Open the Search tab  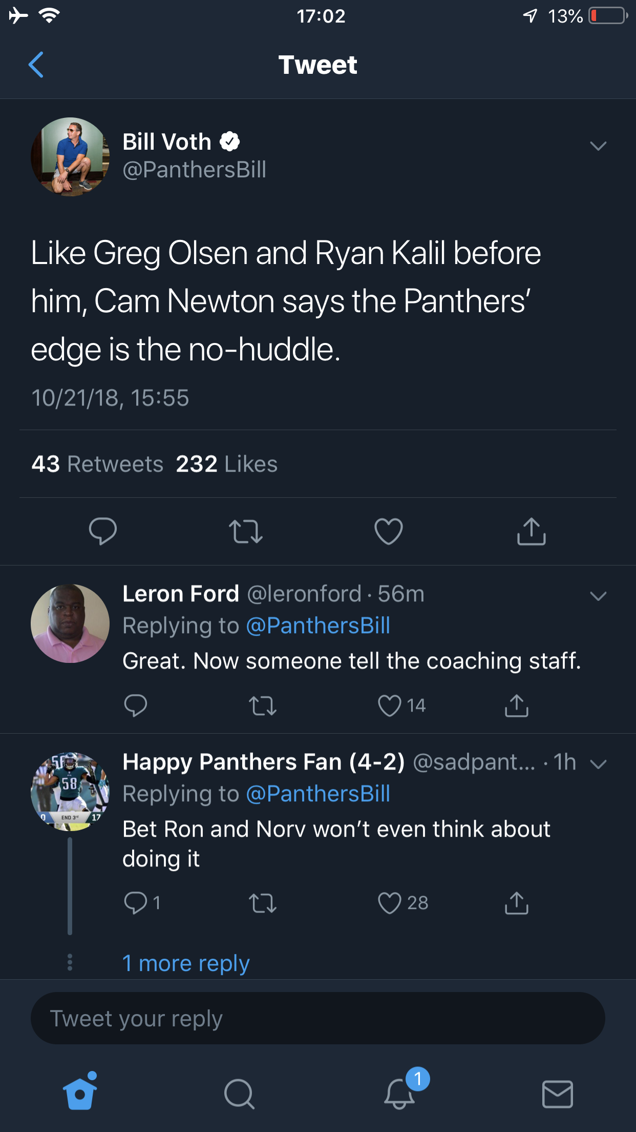pos(239,1094)
